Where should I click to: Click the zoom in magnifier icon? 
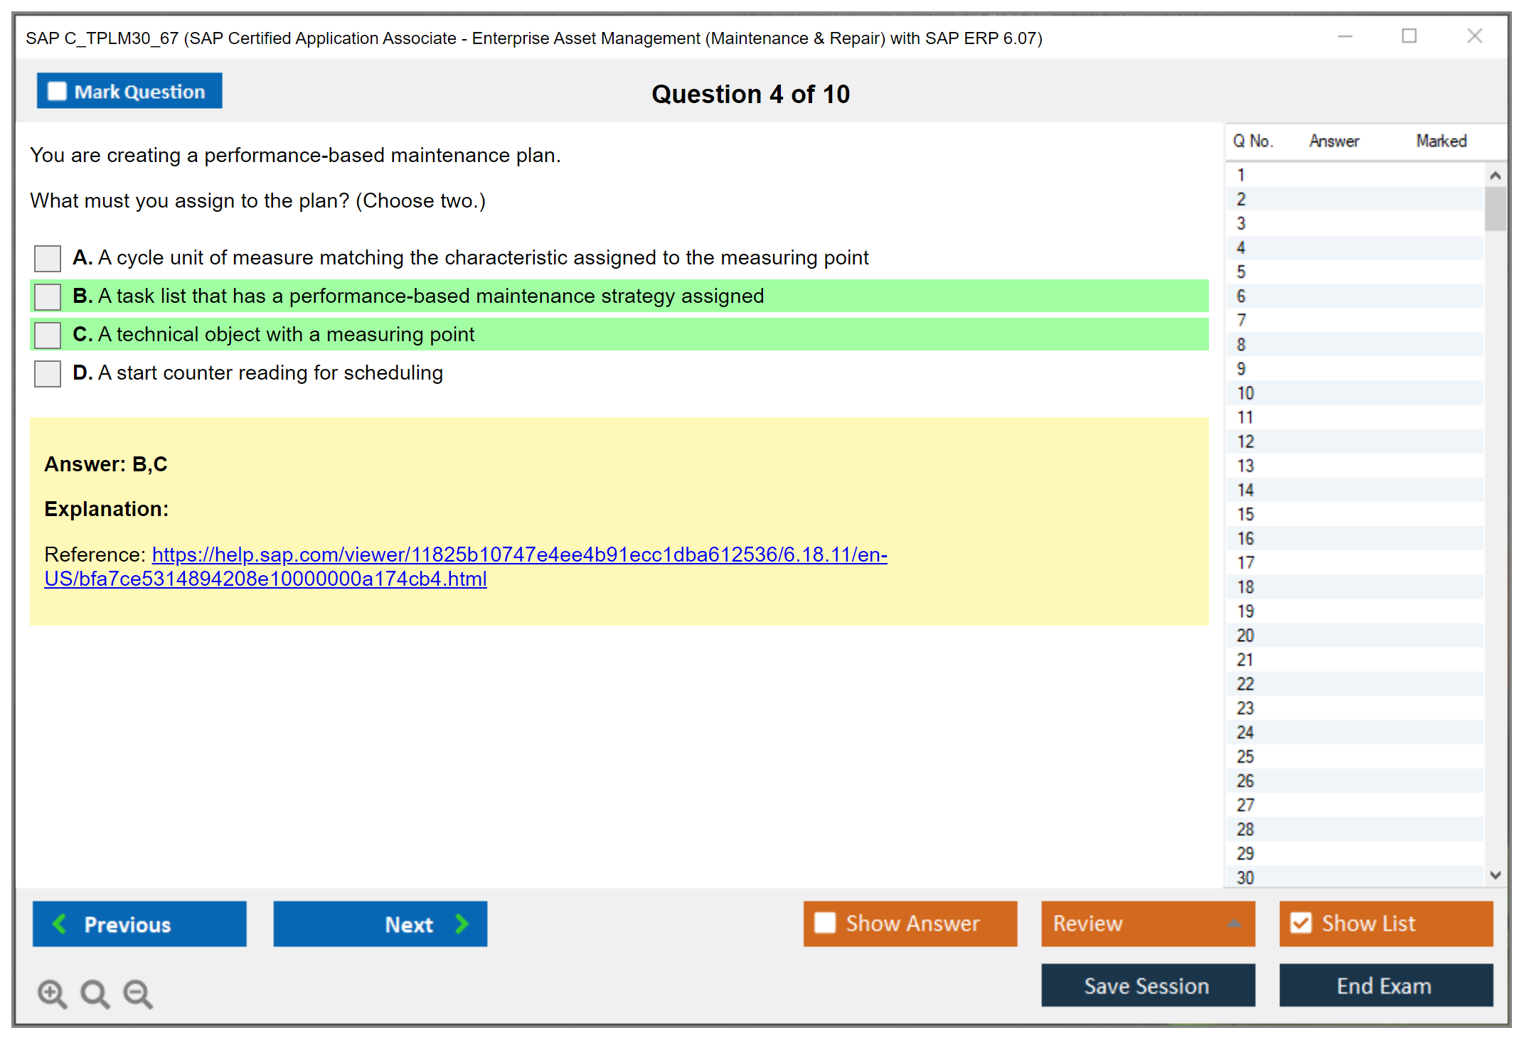pyautogui.click(x=52, y=993)
